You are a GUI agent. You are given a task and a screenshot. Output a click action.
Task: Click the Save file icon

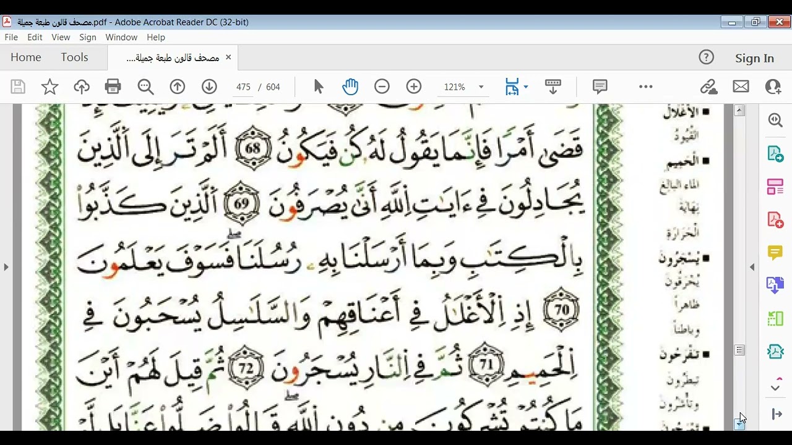click(x=18, y=87)
